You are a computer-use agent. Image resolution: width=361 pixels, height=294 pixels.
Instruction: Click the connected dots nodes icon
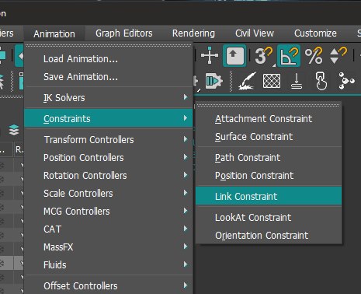pos(346,81)
